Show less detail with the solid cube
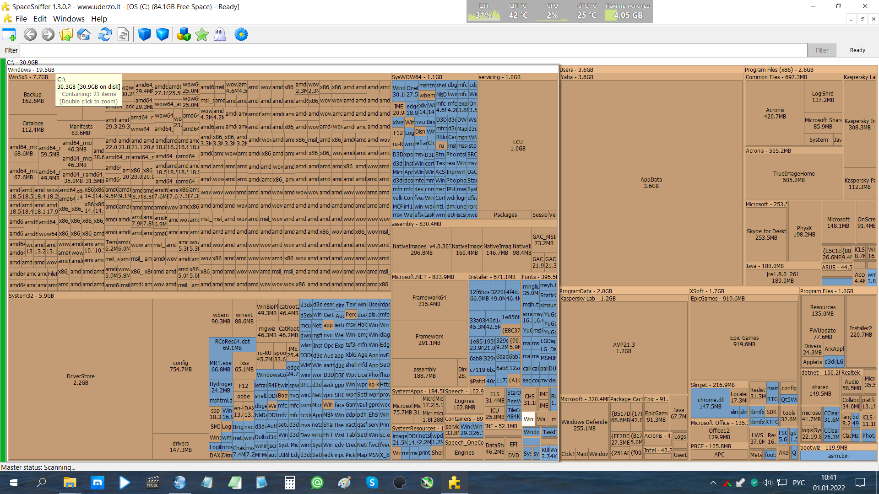This screenshot has height=494, width=879. (145, 35)
